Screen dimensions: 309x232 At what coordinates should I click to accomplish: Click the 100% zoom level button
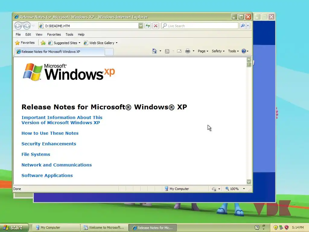232,189
